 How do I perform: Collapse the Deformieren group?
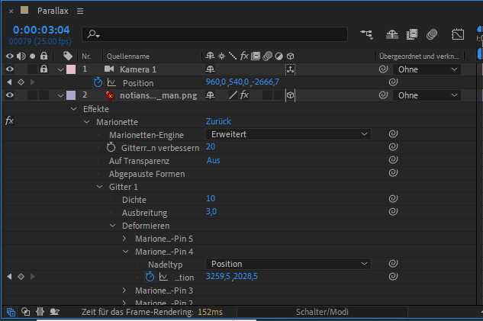114,226
